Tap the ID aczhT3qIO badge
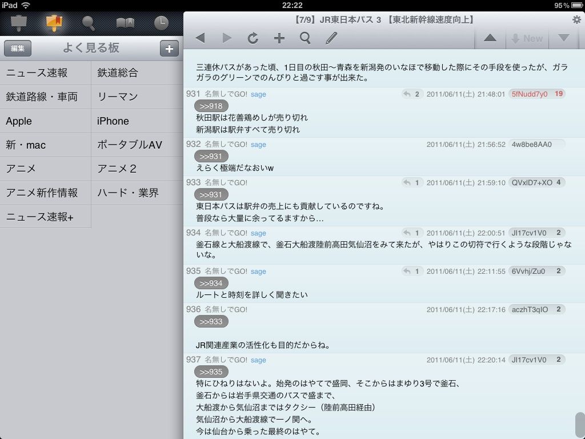585x439 pixels. [x=537, y=309]
